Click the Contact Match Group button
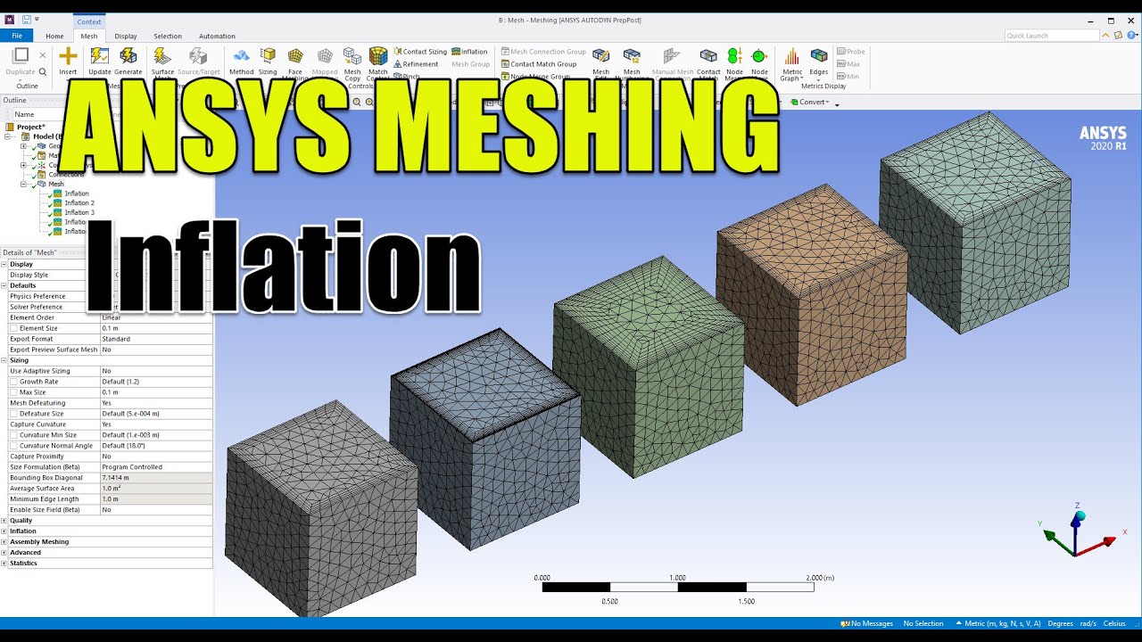The height and width of the screenshot is (642, 1142). pos(538,64)
